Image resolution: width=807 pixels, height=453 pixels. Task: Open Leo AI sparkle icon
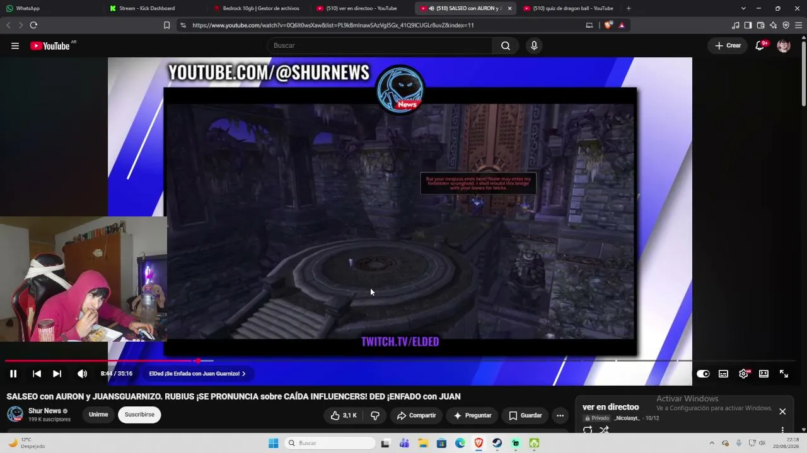773,25
